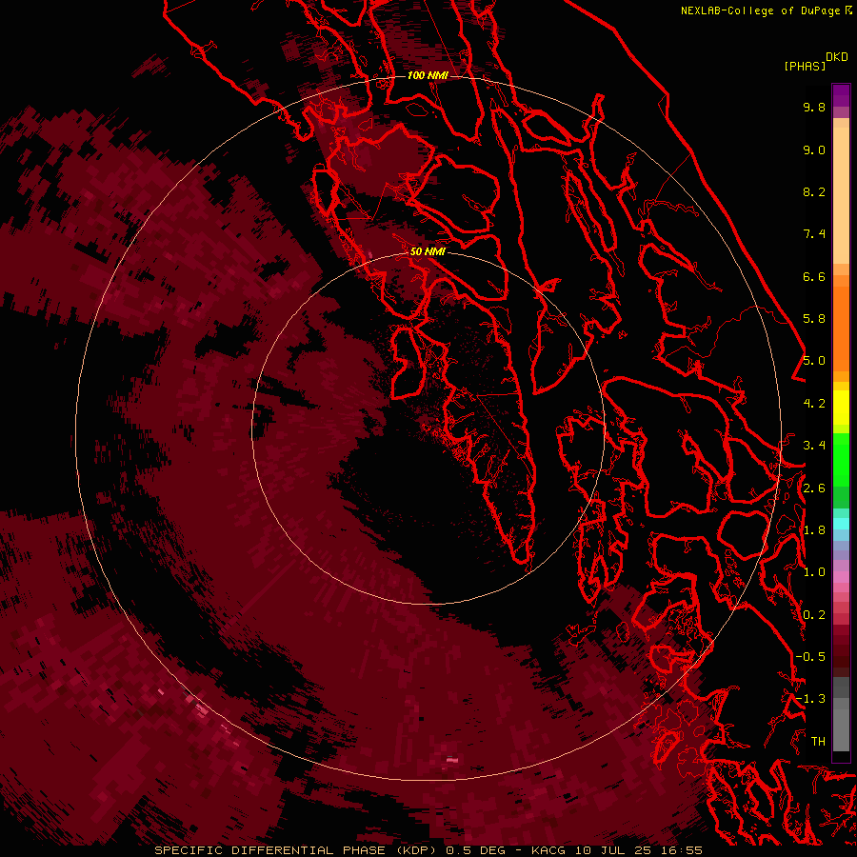The image size is (857, 857).
Task: Click the "50 NMI" range ring label
Action: pyautogui.click(x=428, y=251)
